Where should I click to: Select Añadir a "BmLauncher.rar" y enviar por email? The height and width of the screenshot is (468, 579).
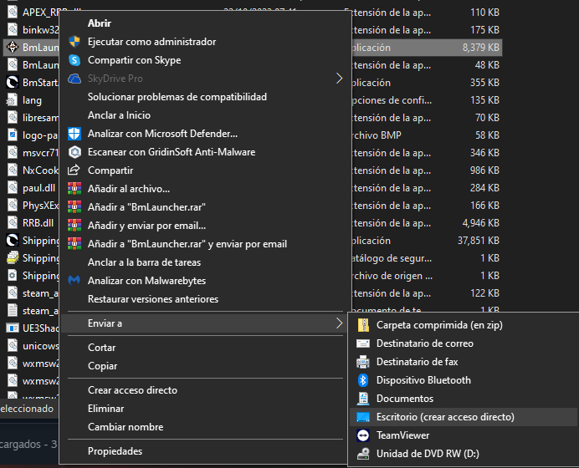point(187,244)
